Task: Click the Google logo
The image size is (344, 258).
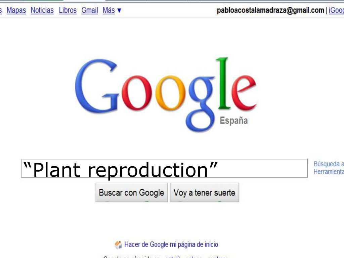Action: coord(166,95)
